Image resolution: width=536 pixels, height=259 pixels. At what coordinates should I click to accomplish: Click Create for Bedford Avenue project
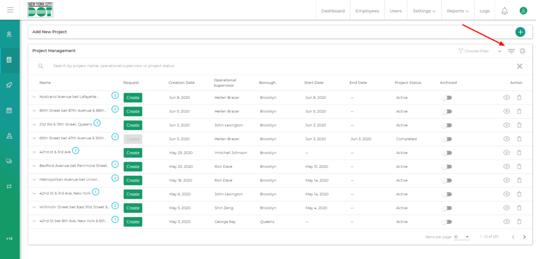point(133,166)
